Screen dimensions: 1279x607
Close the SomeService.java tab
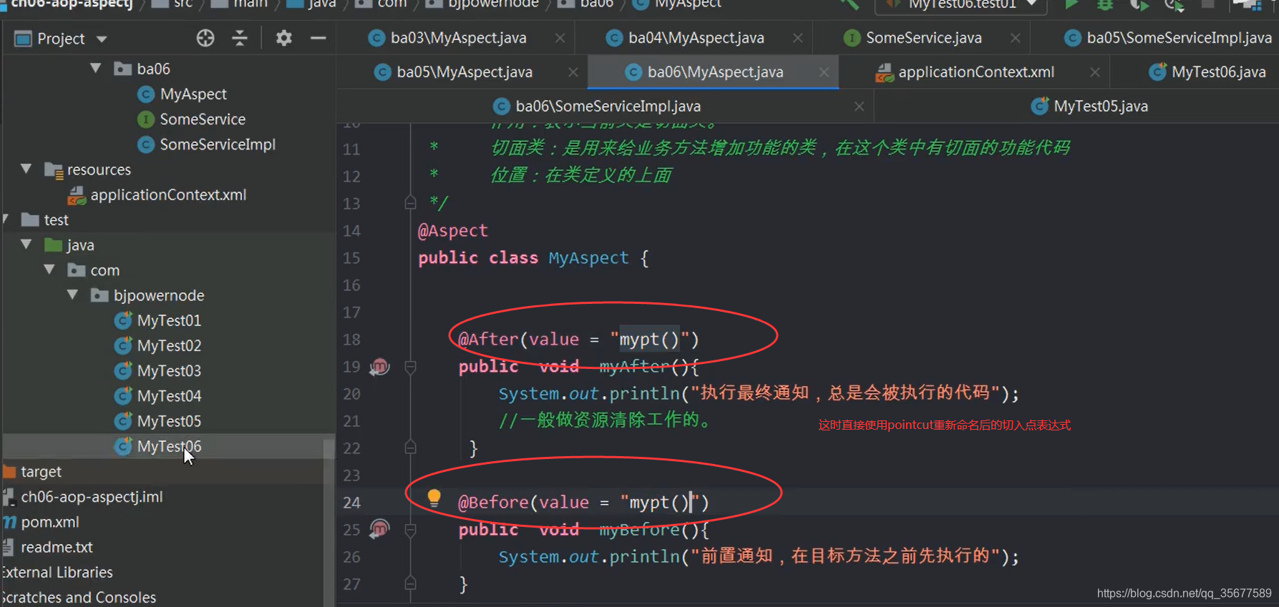coord(1015,38)
